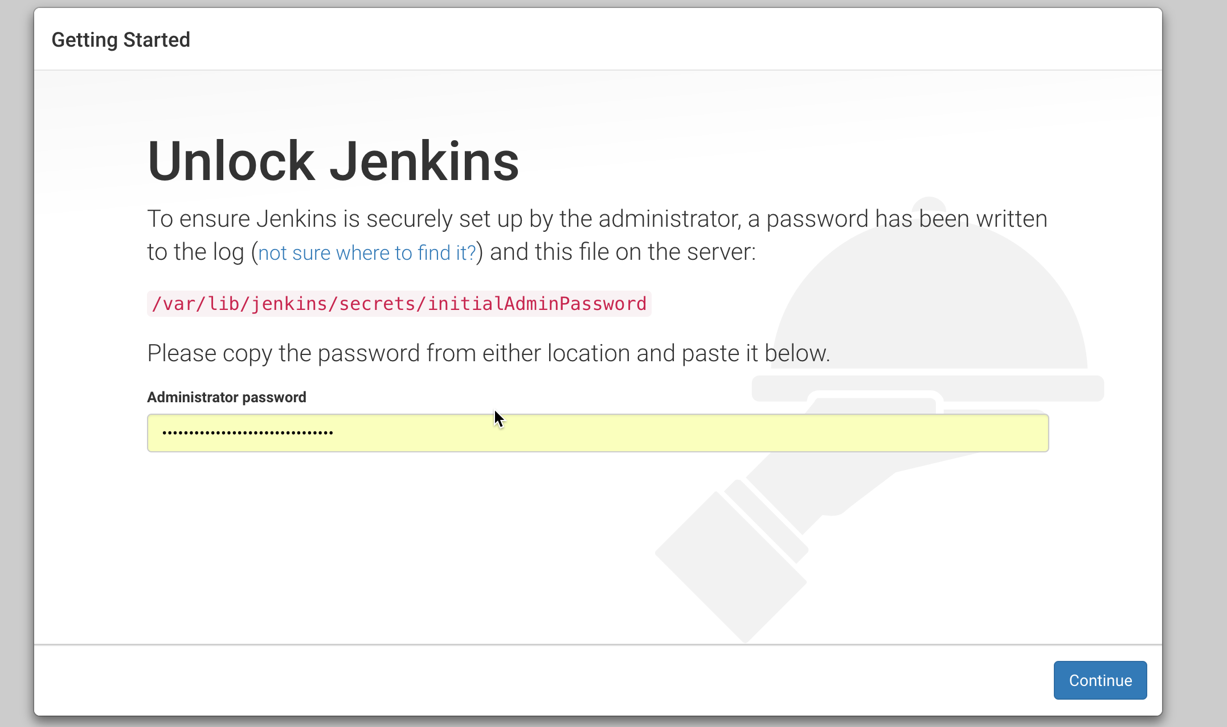
Task: Click the Getting Started dialog title
Action: click(121, 40)
